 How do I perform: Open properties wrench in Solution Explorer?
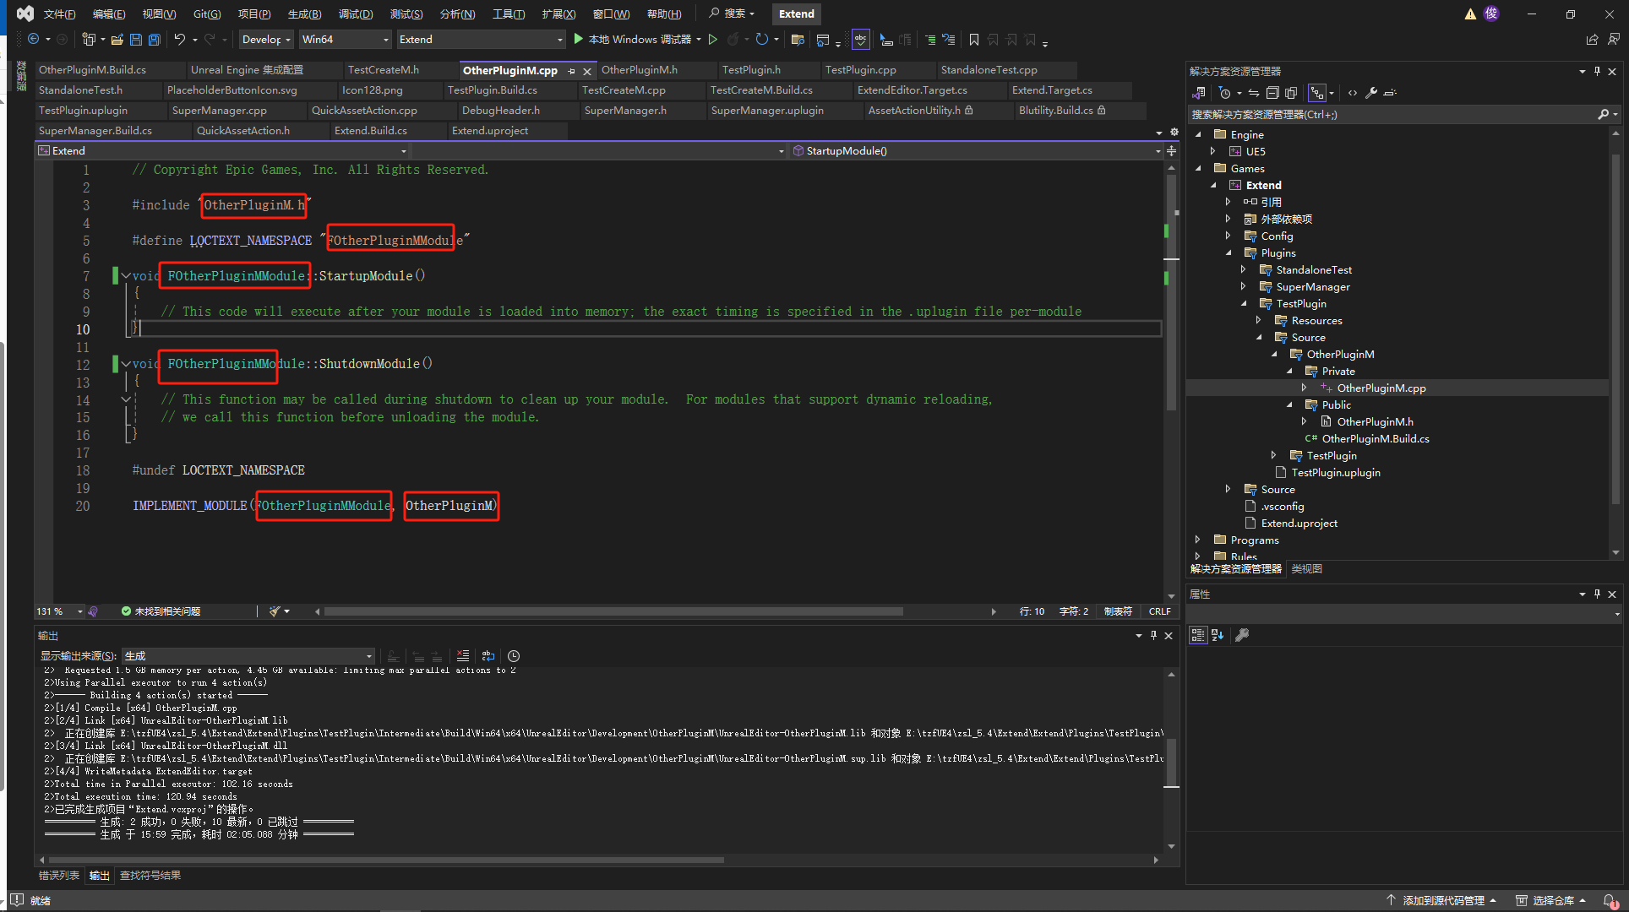(x=1371, y=93)
